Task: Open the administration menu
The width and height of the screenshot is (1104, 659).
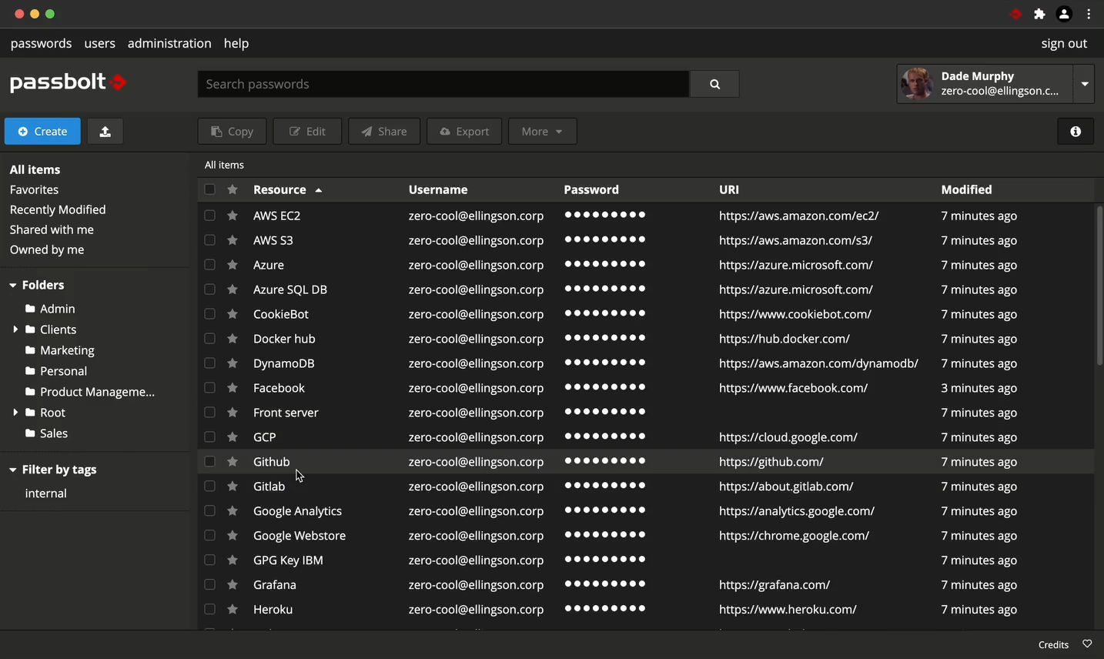Action: coord(169,43)
